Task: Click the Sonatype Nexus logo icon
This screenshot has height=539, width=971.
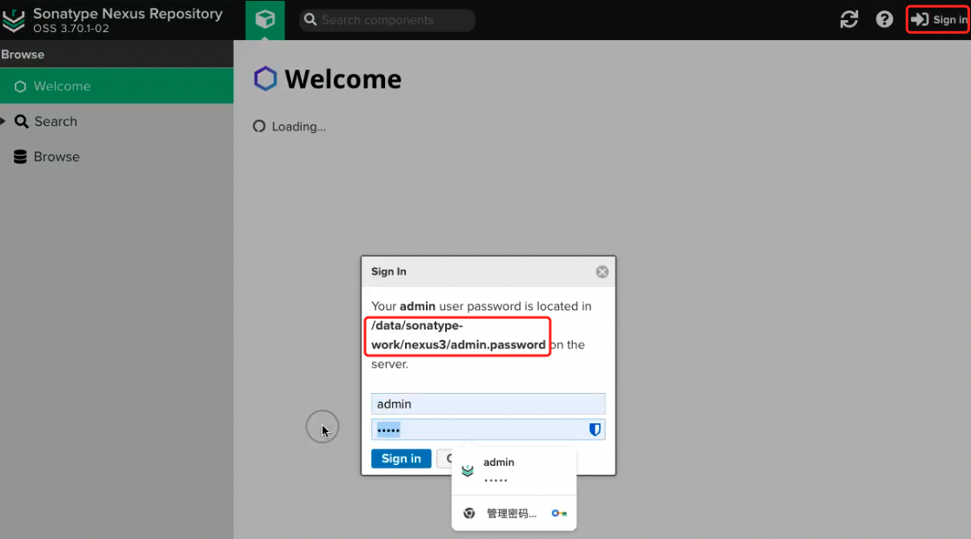Action: tap(14, 20)
